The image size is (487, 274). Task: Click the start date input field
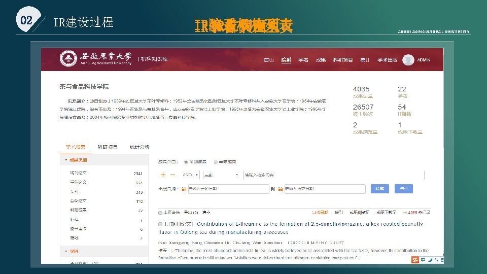click(x=229, y=189)
